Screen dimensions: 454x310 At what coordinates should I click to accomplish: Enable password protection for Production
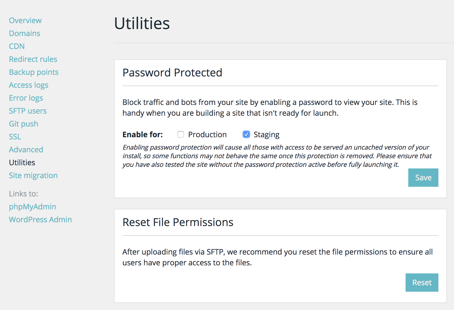[181, 134]
